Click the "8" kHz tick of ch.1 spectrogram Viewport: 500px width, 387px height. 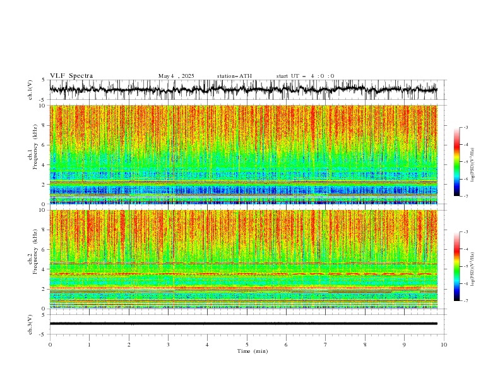pos(44,125)
